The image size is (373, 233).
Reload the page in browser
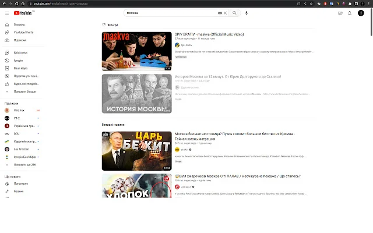coord(16,3)
